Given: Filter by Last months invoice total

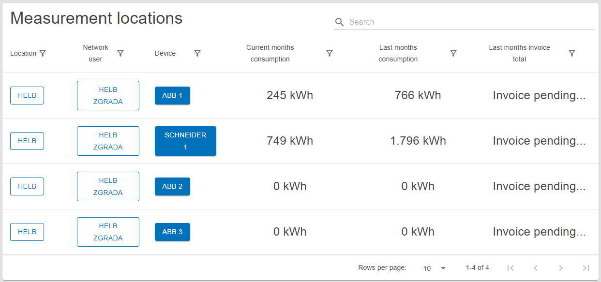Looking at the screenshot, I should point(572,53).
